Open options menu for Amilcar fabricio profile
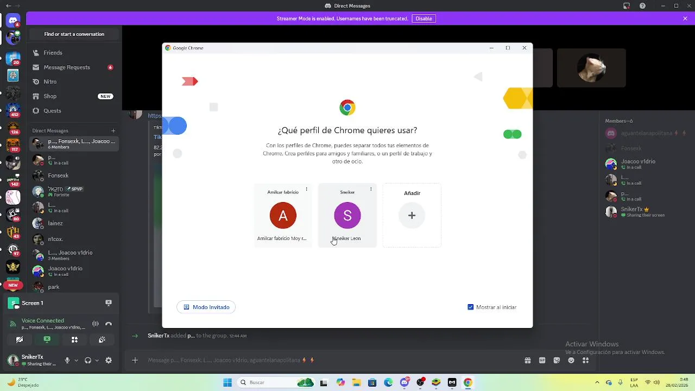Screen dimensions: 695x391 pos(306,190)
